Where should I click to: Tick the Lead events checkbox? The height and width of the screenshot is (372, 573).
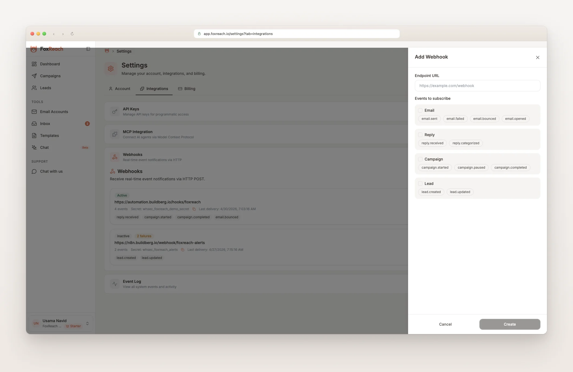coord(420,184)
